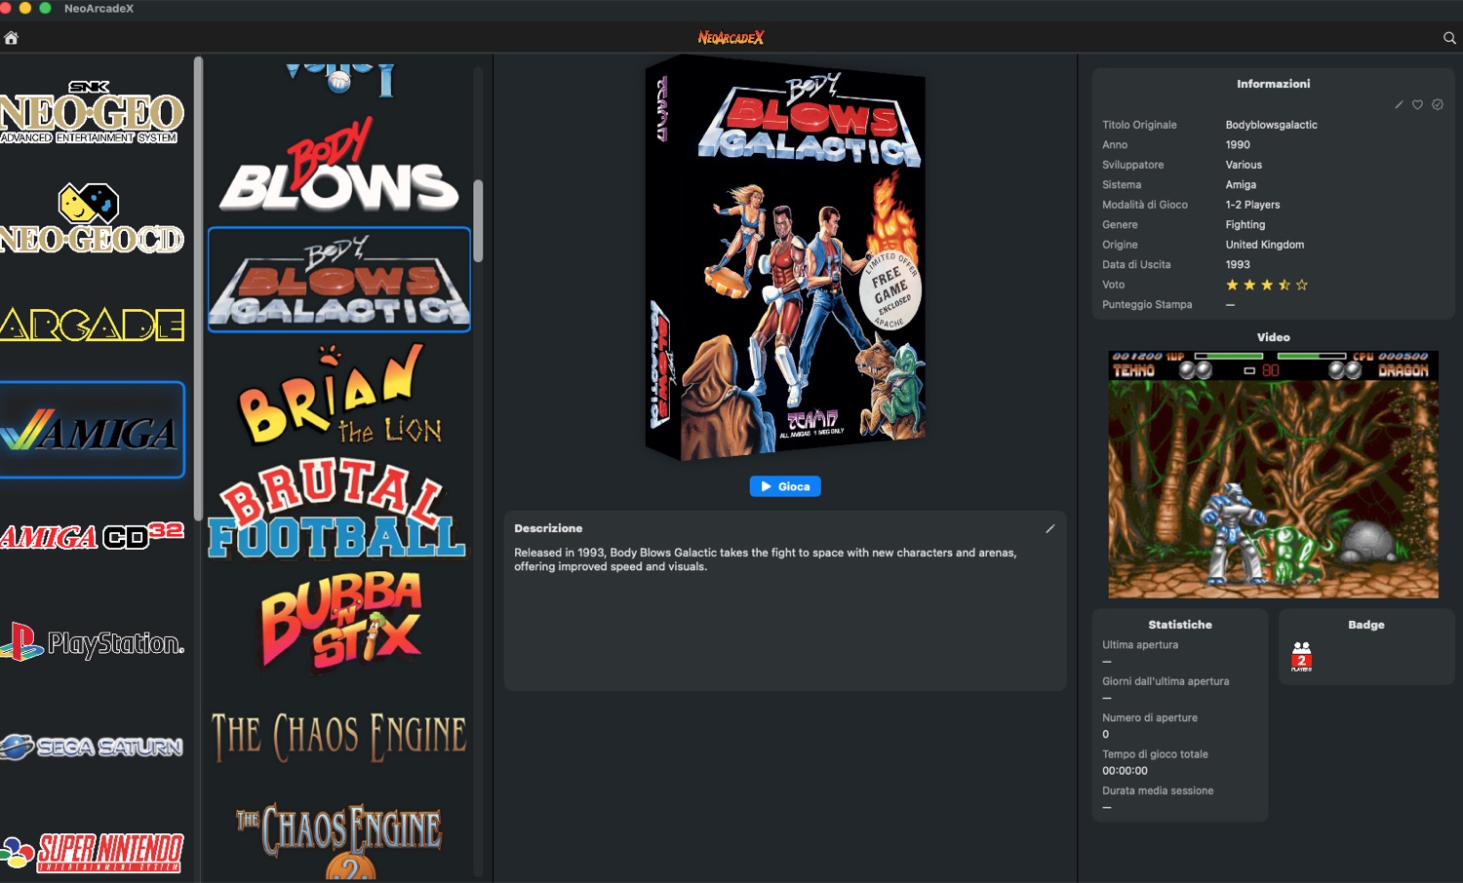Set rating to four stars
The width and height of the screenshot is (1463, 883).
1285,285
